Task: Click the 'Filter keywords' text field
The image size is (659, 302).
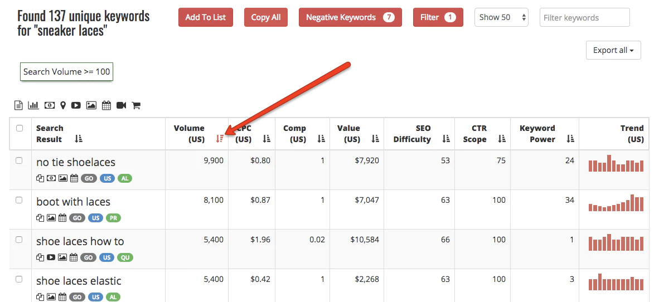Action: pos(584,17)
